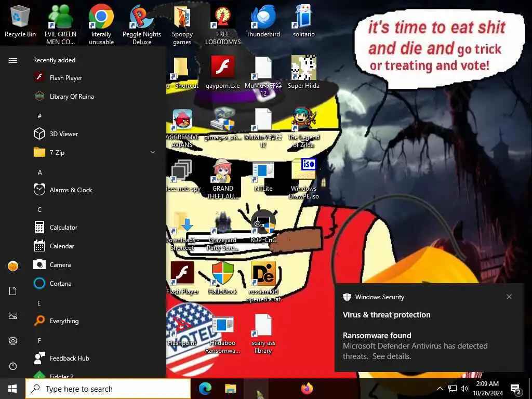Launch AGGRESSIVE AVIANS Angry Birds shortcut
This screenshot has height=399, width=532.
(x=182, y=128)
